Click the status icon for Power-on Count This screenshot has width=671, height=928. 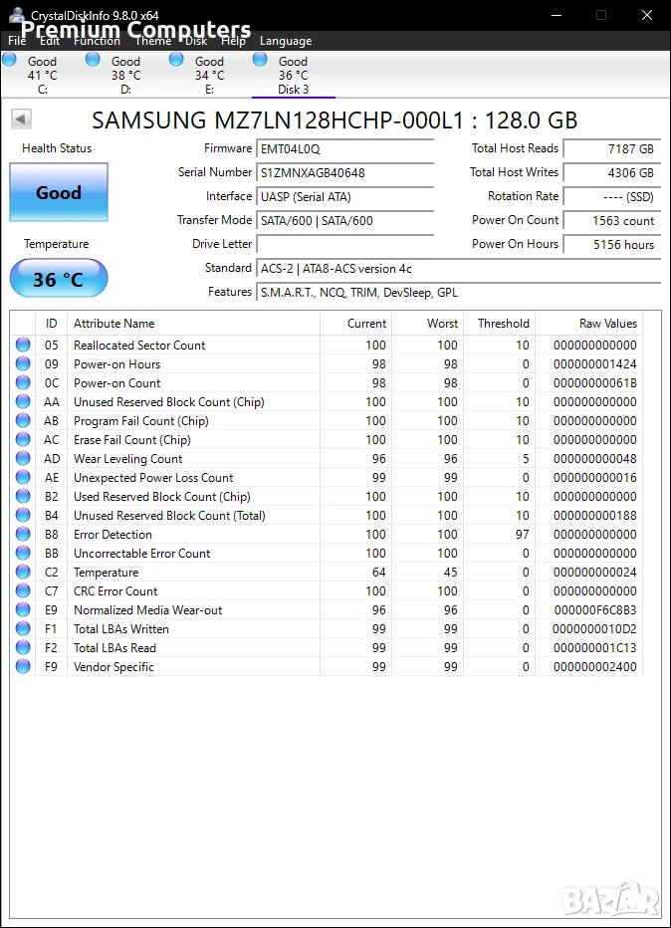click(23, 382)
